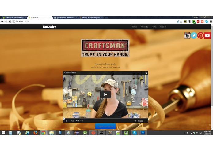This screenshot has height=151, width=213.
Task: Open the Instagram social icon
Action: 187,35
